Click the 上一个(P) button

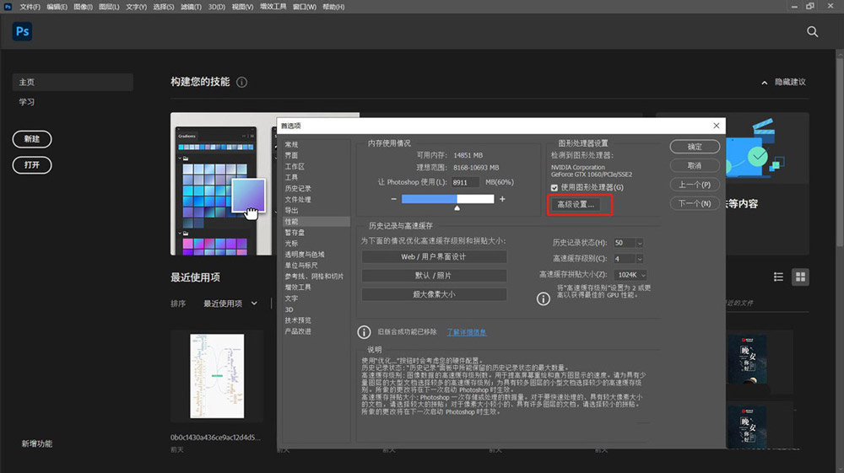click(695, 185)
